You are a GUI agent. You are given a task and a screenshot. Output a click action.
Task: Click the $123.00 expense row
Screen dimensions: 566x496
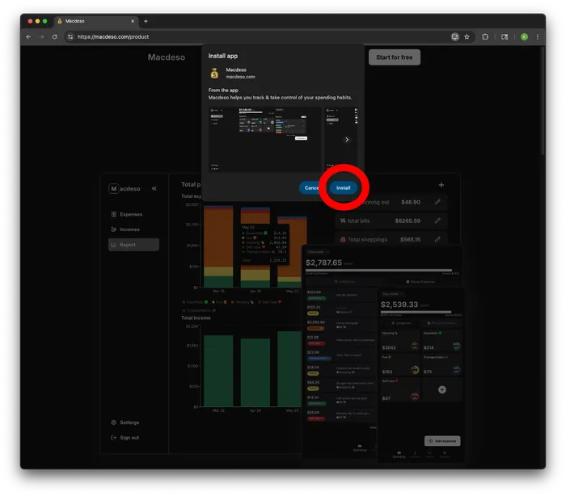[340, 295]
